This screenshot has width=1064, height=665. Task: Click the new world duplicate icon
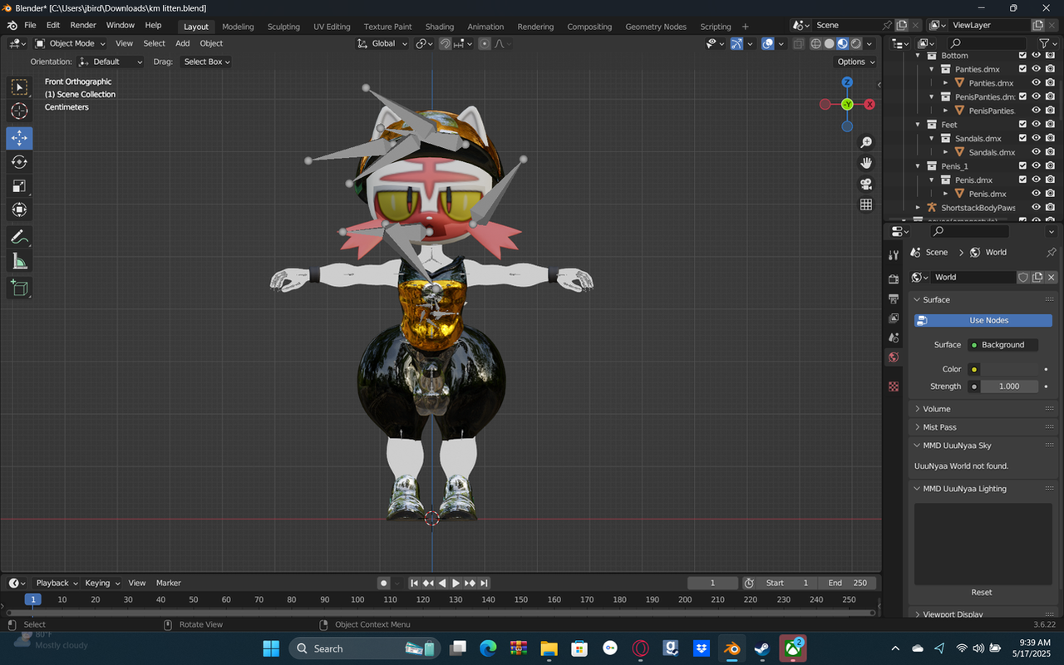(1037, 278)
